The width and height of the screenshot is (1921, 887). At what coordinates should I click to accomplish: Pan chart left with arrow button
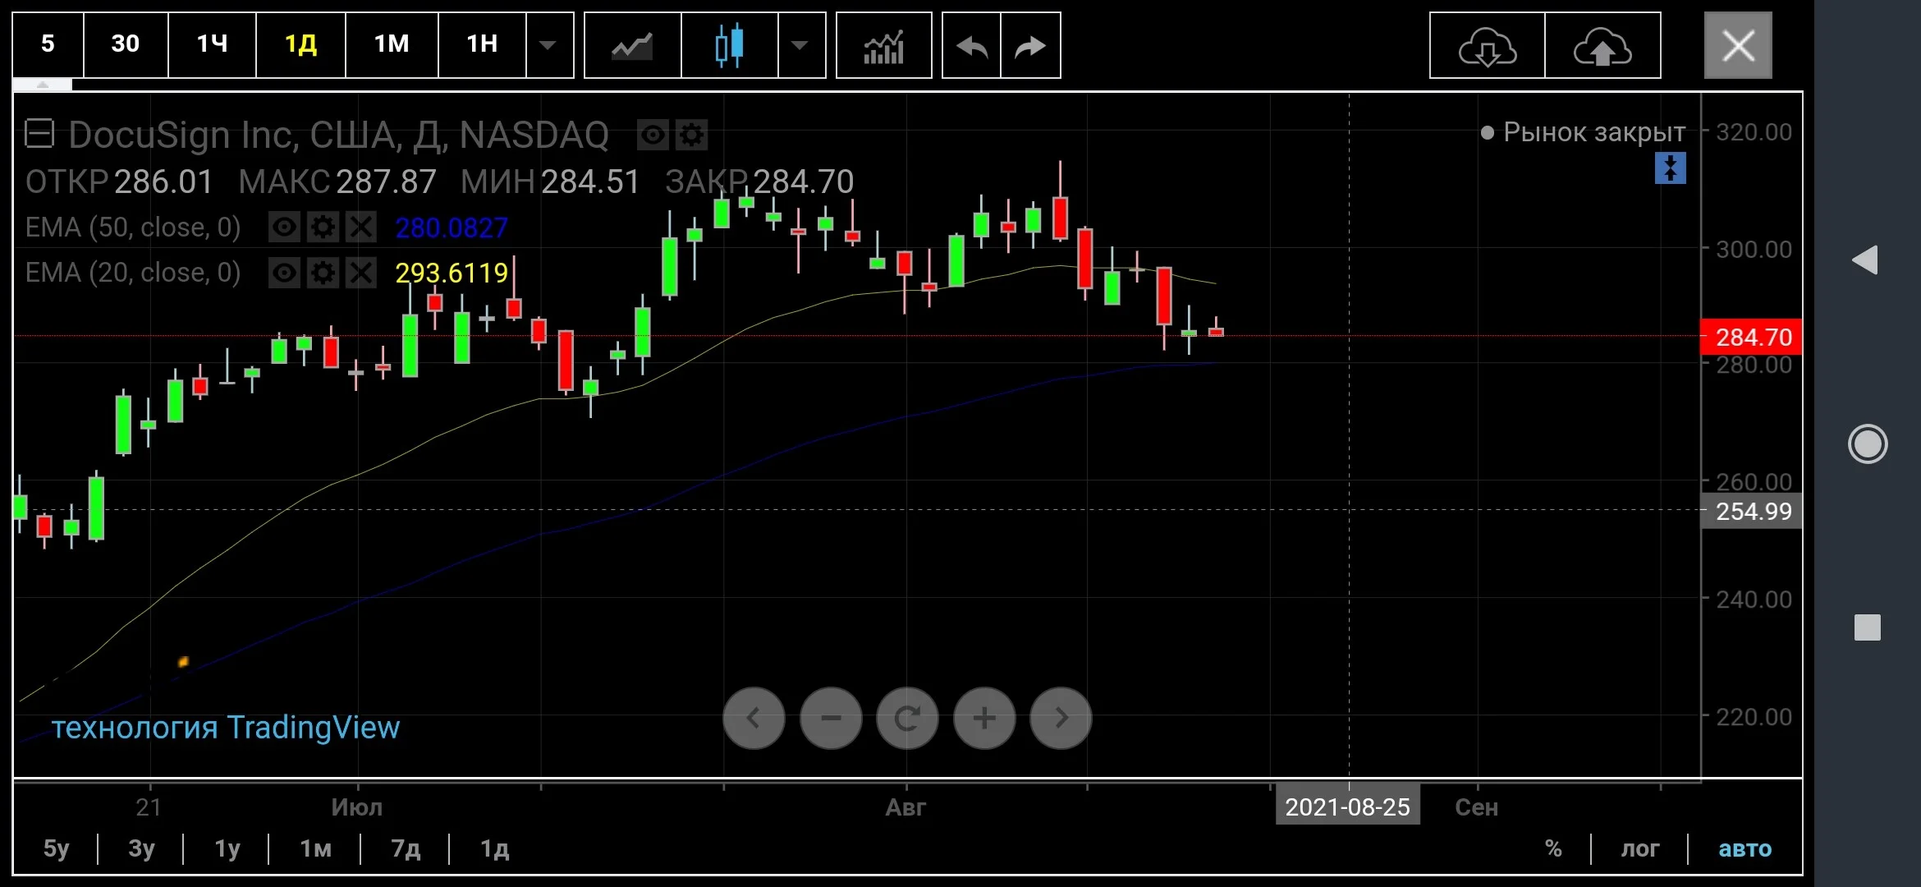[x=754, y=718]
